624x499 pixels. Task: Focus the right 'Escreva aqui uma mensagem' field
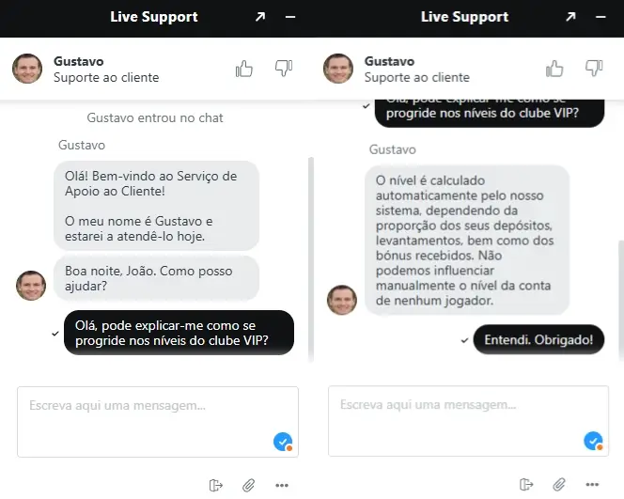click(x=468, y=421)
